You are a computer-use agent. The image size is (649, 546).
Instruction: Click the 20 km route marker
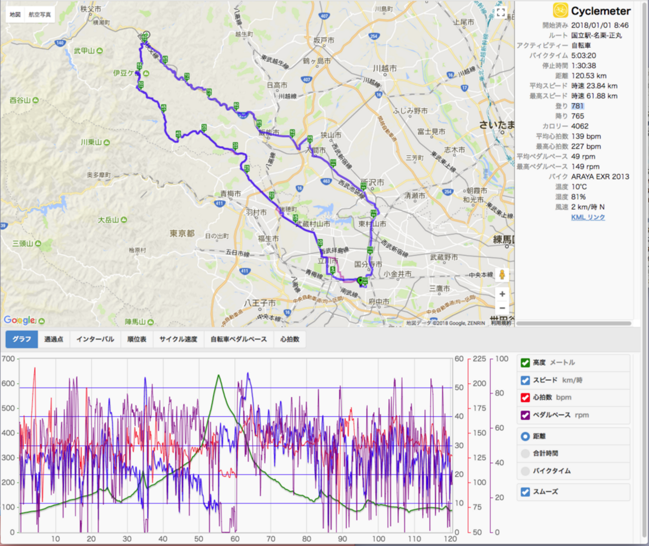(272, 195)
